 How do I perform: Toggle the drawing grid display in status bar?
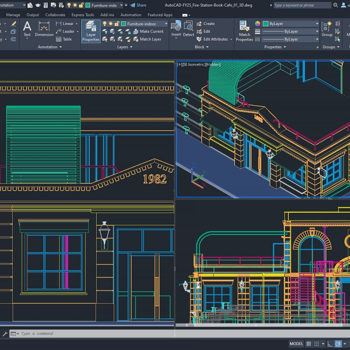(x=308, y=344)
